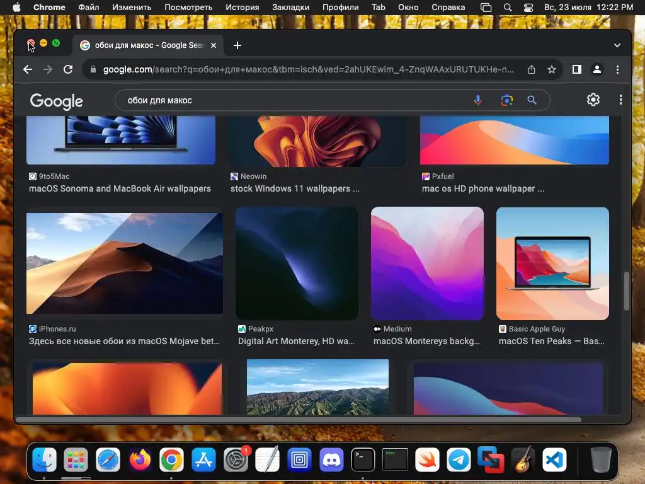Bookmark this page with the star icon
Viewport: 645px width, 484px height.
coord(552,69)
